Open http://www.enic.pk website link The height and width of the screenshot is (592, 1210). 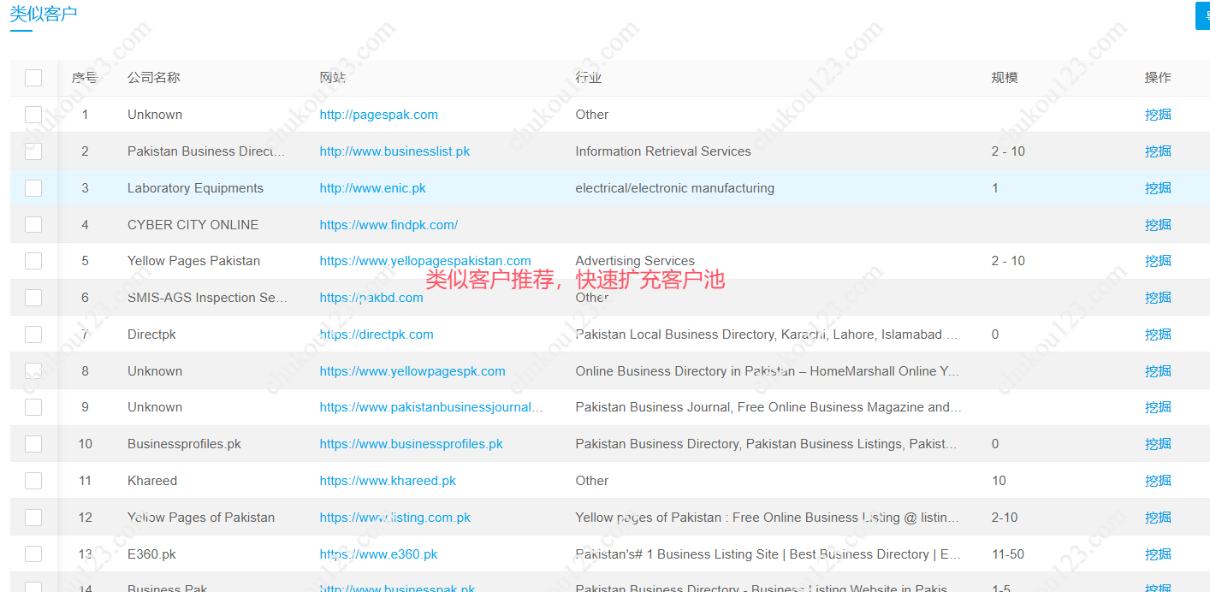pos(372,188)
